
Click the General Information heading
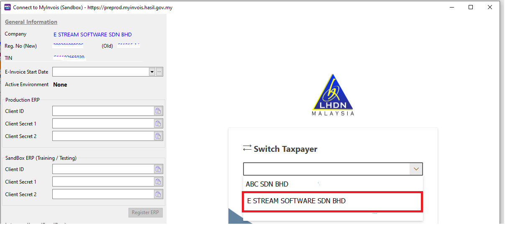point(31,22)
